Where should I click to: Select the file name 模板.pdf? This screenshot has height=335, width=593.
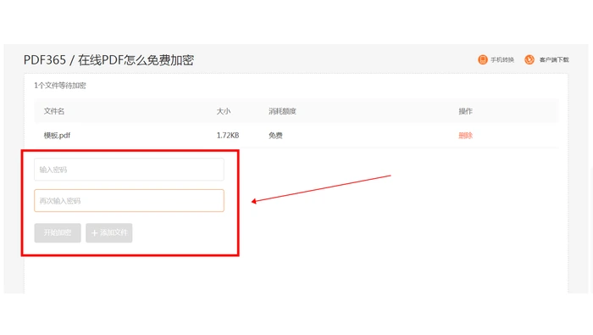point(57,136)
